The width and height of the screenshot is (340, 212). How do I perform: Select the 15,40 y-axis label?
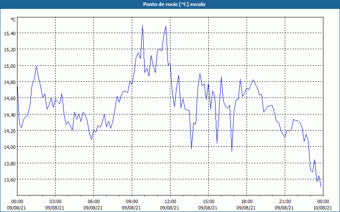point(10,33)
